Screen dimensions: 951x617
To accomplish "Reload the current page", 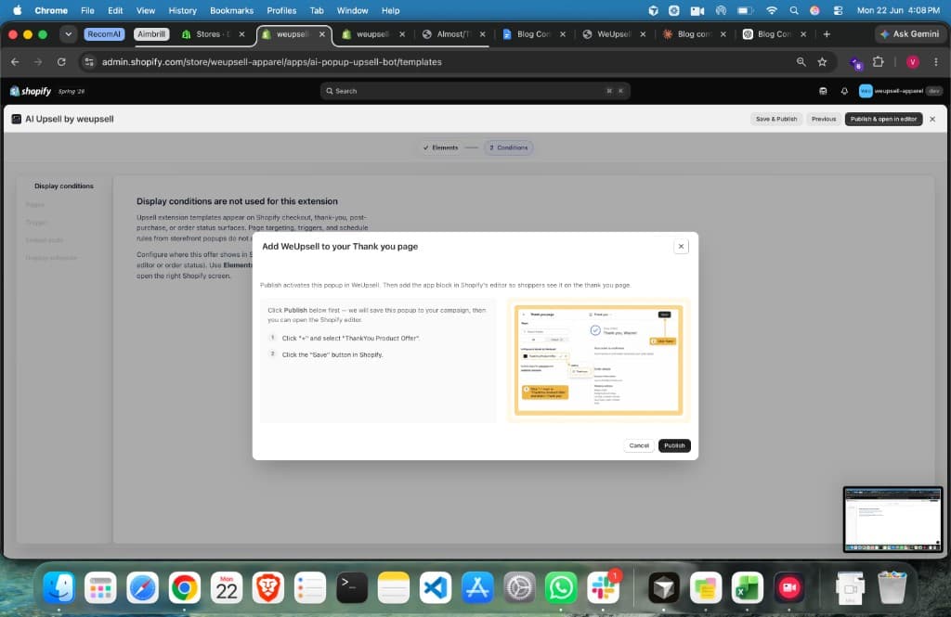I will [61, 62].
